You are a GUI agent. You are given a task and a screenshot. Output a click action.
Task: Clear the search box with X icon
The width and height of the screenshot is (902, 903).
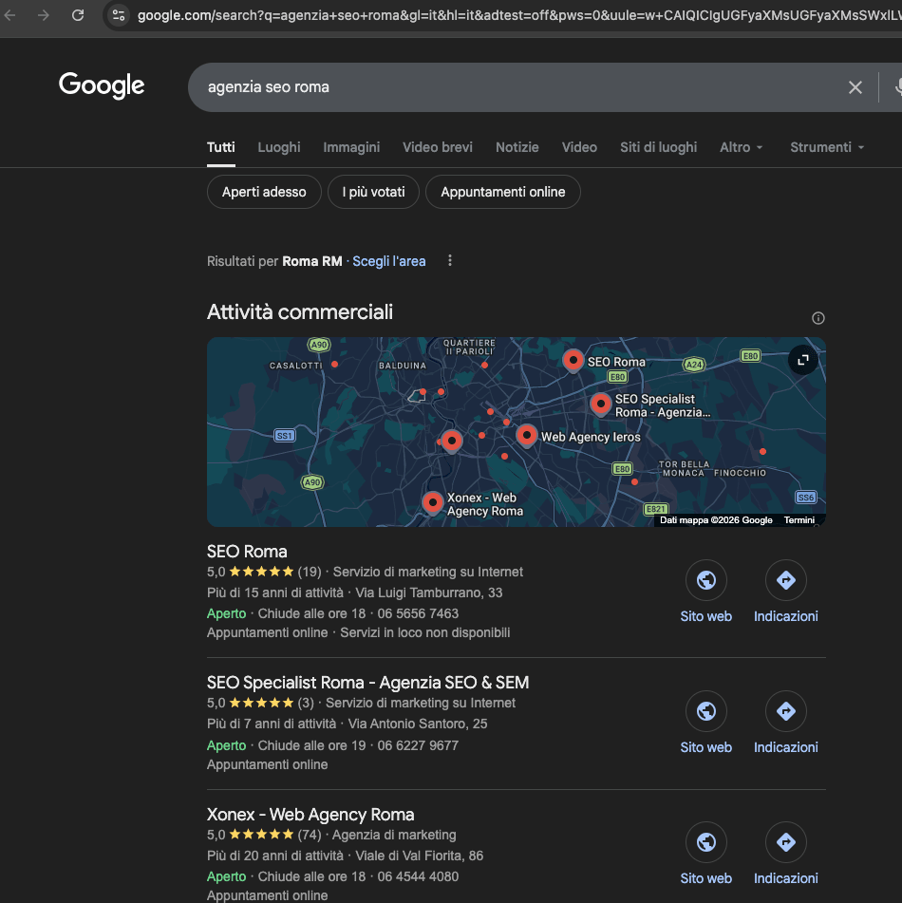pyautogui.click(x=855, y=87)
